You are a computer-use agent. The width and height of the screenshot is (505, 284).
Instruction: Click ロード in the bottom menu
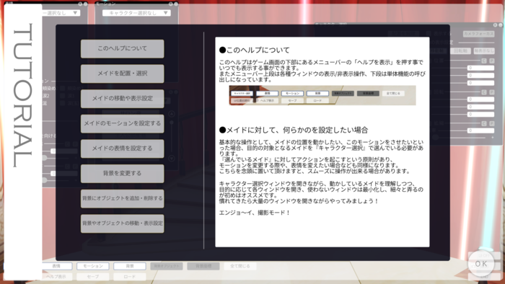coord(129,277)
